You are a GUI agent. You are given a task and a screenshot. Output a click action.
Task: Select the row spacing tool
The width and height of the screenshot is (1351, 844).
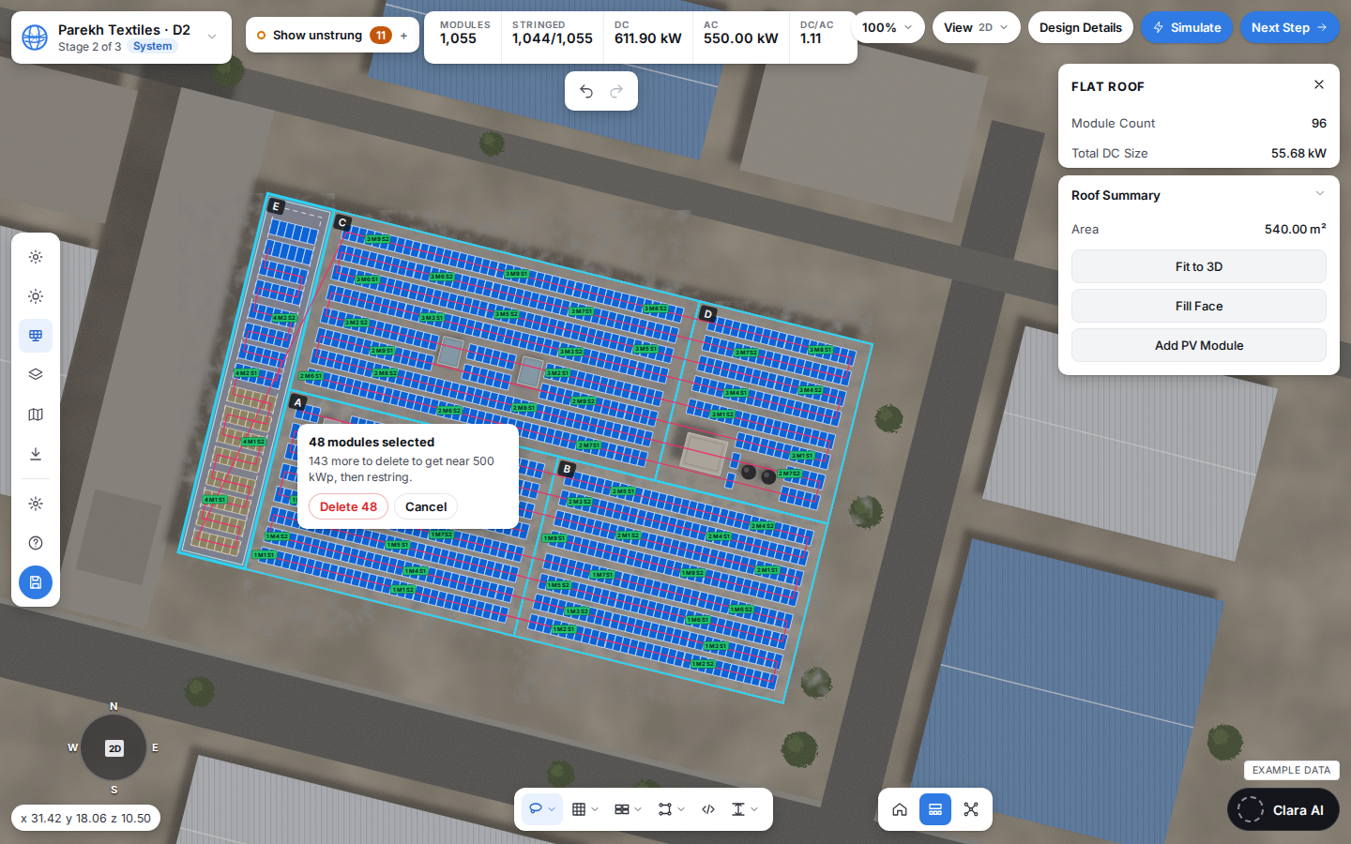click(x=738, y=809)
